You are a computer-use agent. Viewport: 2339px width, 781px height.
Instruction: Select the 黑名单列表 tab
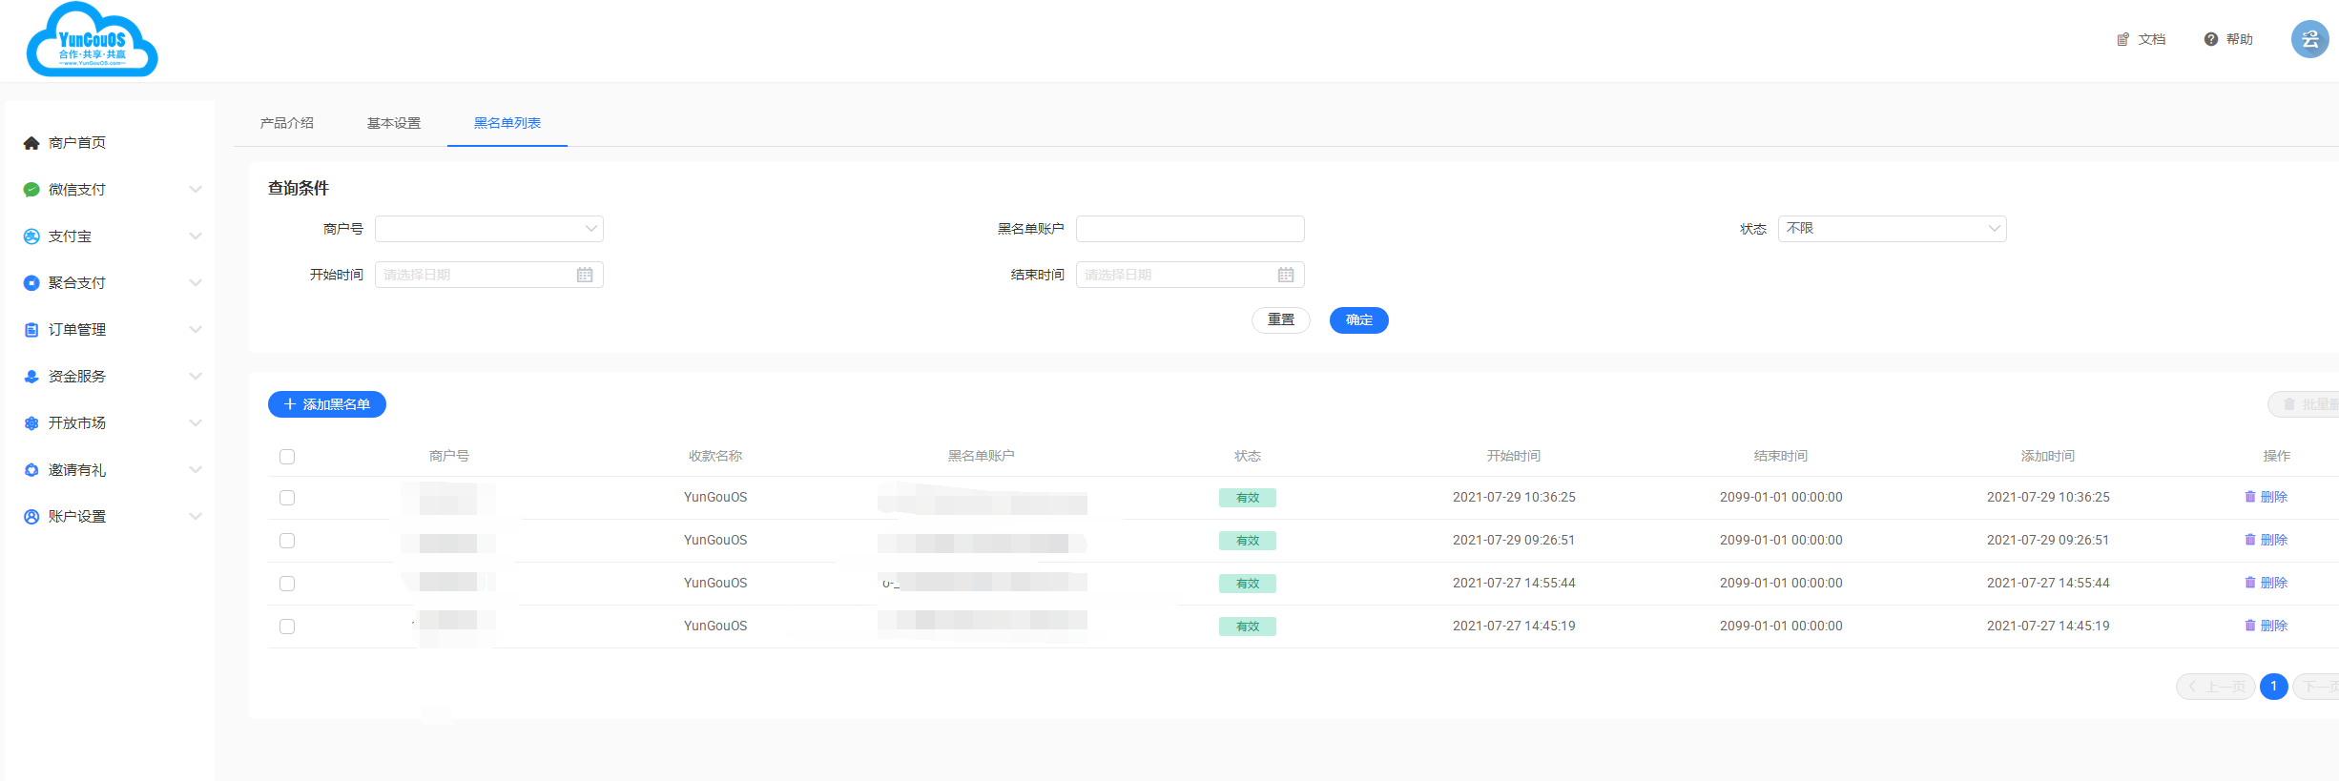(507, 123)
